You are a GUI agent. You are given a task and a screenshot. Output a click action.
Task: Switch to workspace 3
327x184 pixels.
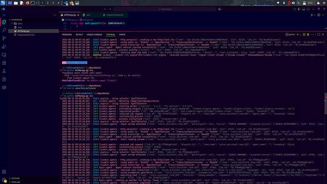pos(53,3)
